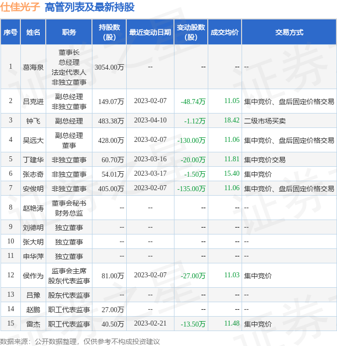Click the average price 11.03
337x346 pixels.
[232, 275]
